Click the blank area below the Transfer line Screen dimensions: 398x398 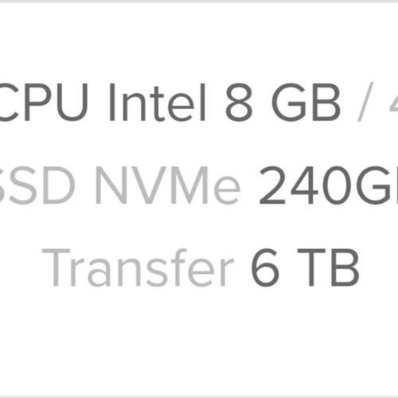(x=199, y=341)
